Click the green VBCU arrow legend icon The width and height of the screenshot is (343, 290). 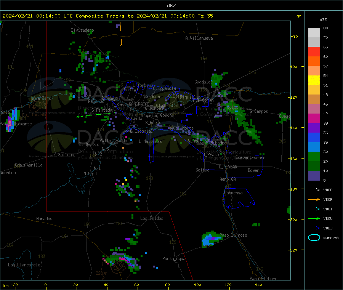point(314,218)
